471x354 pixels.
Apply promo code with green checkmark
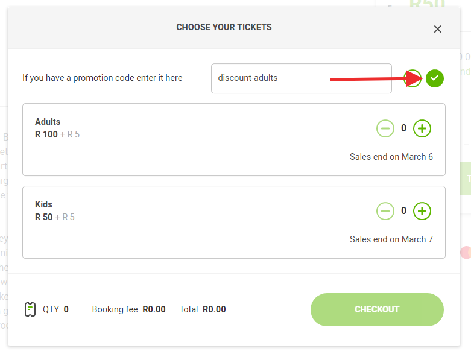pyautogui.click(x=435, y=78)
